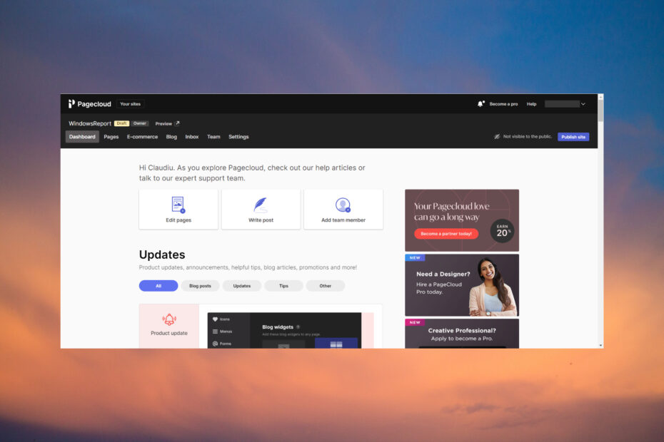This screenshot has width=664, height=442.
Task: Click the Pagecloud logo
Action: [90, 104]
